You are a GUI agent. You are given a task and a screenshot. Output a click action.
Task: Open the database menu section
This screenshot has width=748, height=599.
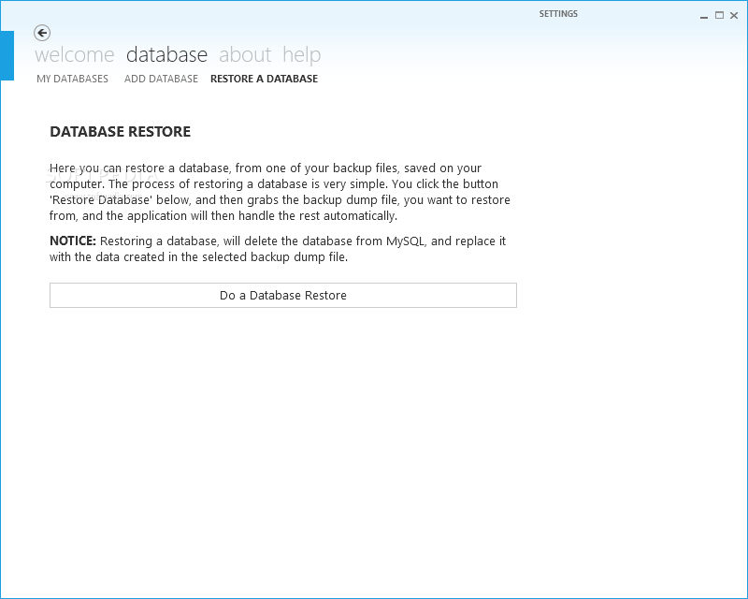click(166, 54)
